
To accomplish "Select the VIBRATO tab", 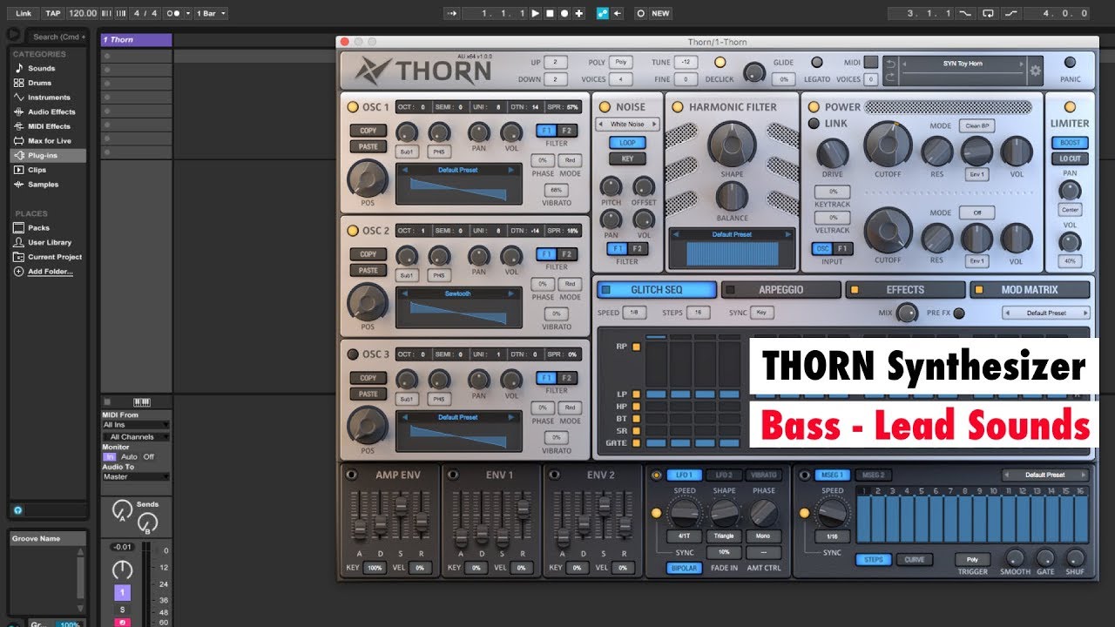I will click(763, 475).
